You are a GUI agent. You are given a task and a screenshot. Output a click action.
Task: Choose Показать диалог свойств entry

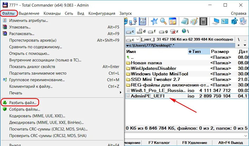click(x=62, y=66)
